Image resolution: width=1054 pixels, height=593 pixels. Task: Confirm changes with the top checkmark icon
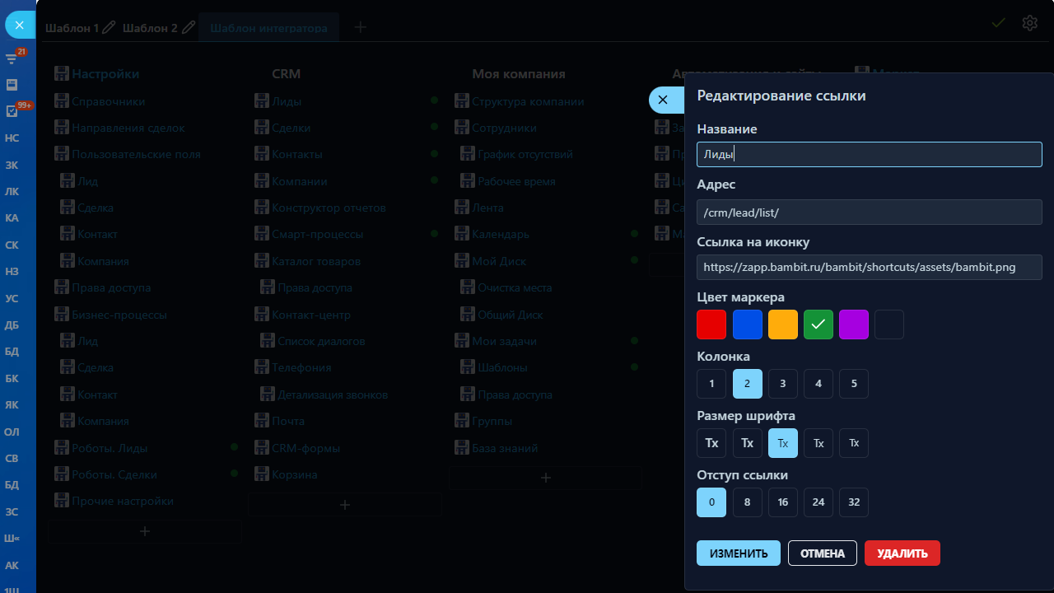pos(999,23)
